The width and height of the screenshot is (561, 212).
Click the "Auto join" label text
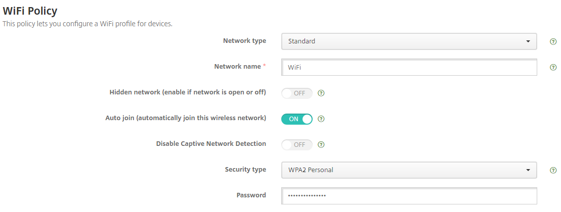coord(185,118)
